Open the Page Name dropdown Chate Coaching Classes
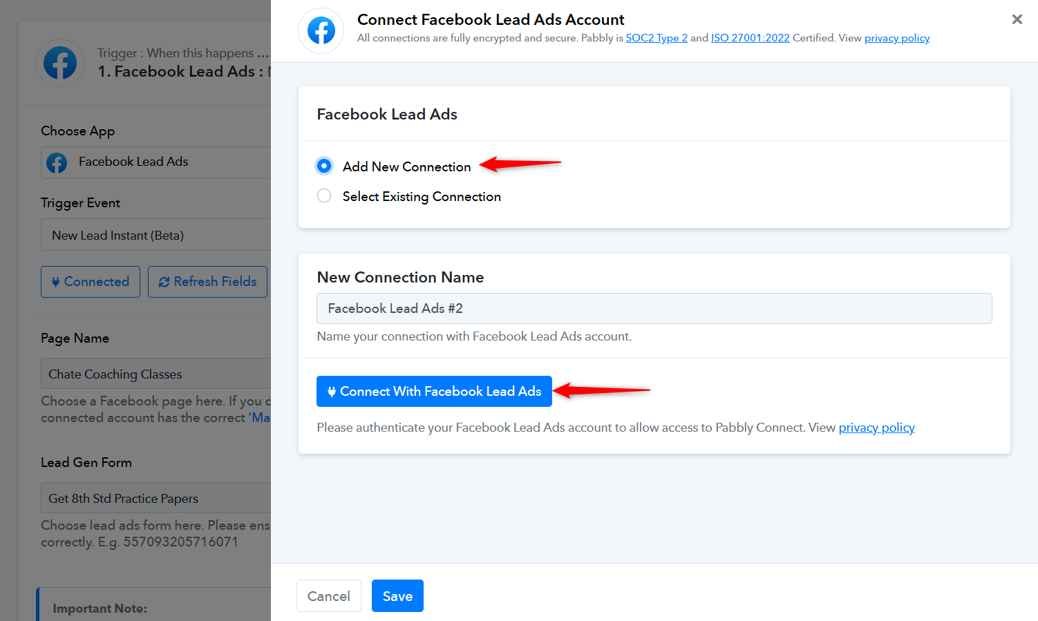The width and height of the screenshot is (1038, 621). click(x=156, y=374)
